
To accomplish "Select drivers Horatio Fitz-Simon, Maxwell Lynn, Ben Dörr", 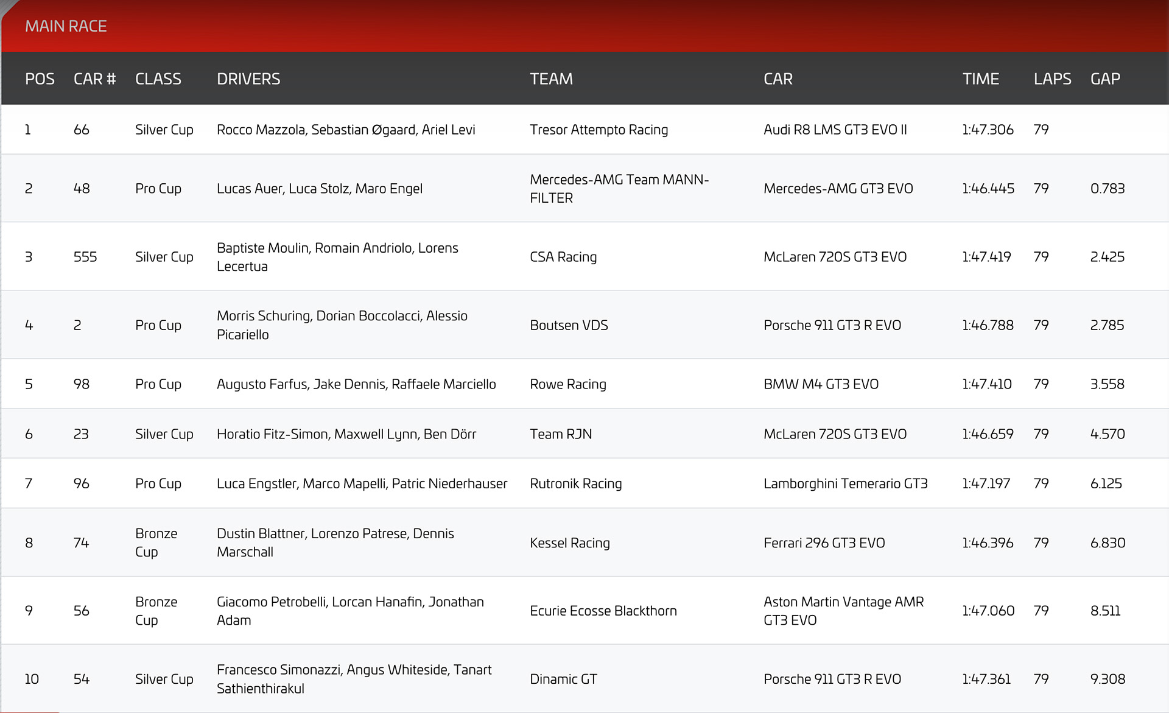I will pos(346,434).
